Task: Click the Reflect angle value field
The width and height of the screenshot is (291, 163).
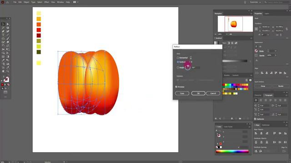Action: tap(196, 67)
